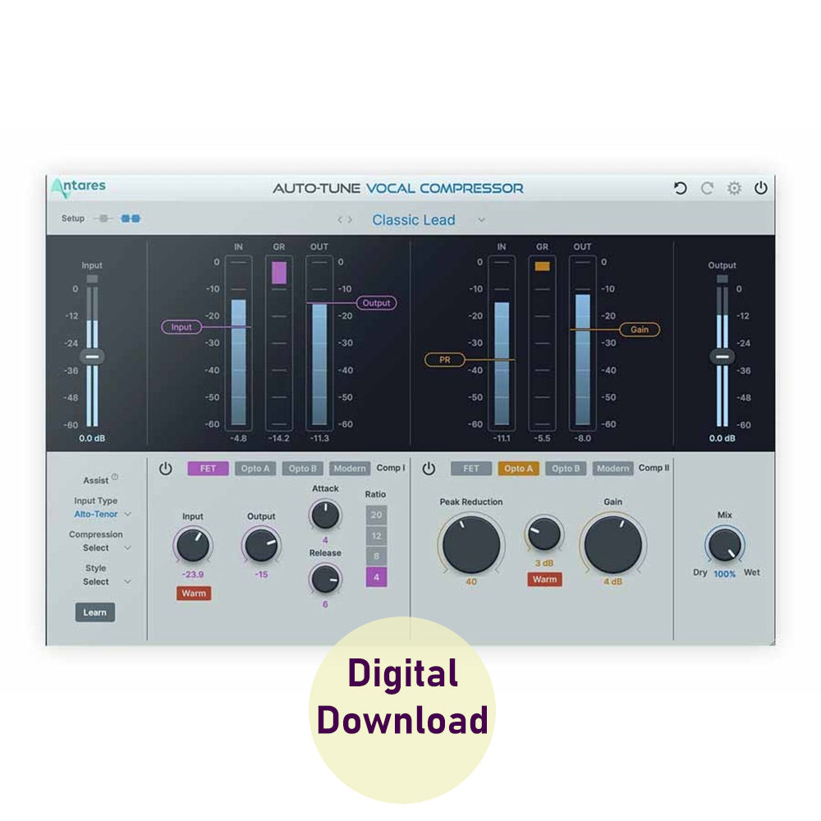Disable Warm on Comp II
This screenshot has height=821, width=821.
(544, 579)
